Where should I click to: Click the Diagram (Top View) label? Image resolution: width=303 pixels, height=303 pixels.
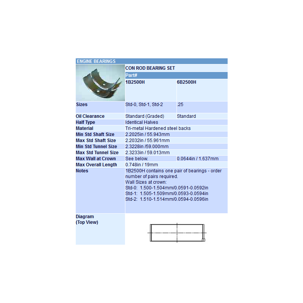(87, 220)
